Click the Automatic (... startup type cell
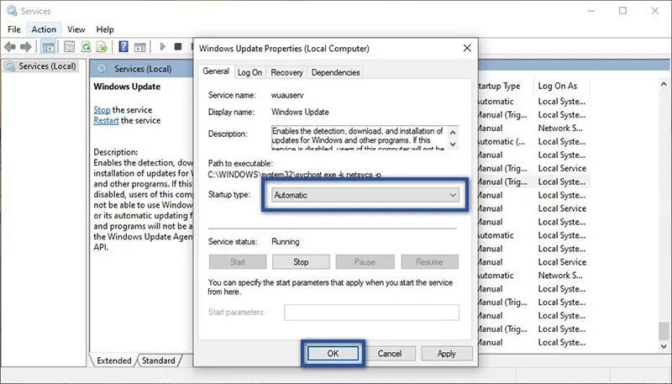The image size is (672, 384). pyautogui.click(x=501, y=141)
